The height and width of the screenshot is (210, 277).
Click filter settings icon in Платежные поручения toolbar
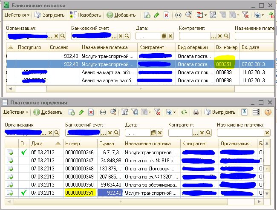click(124, 112)
